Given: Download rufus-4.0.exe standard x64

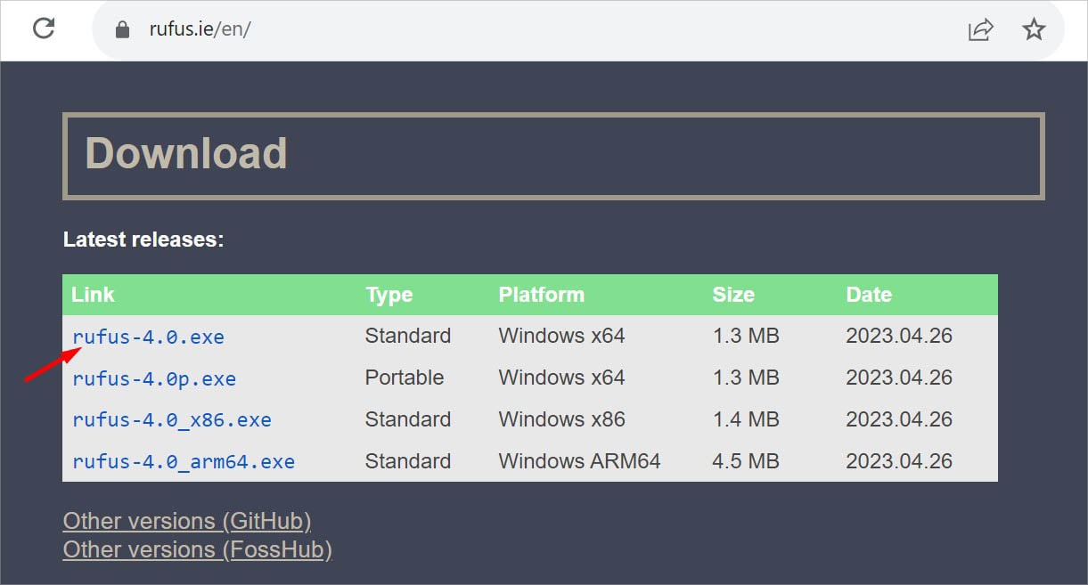Looking at the screenshot, I should [148, 337].
